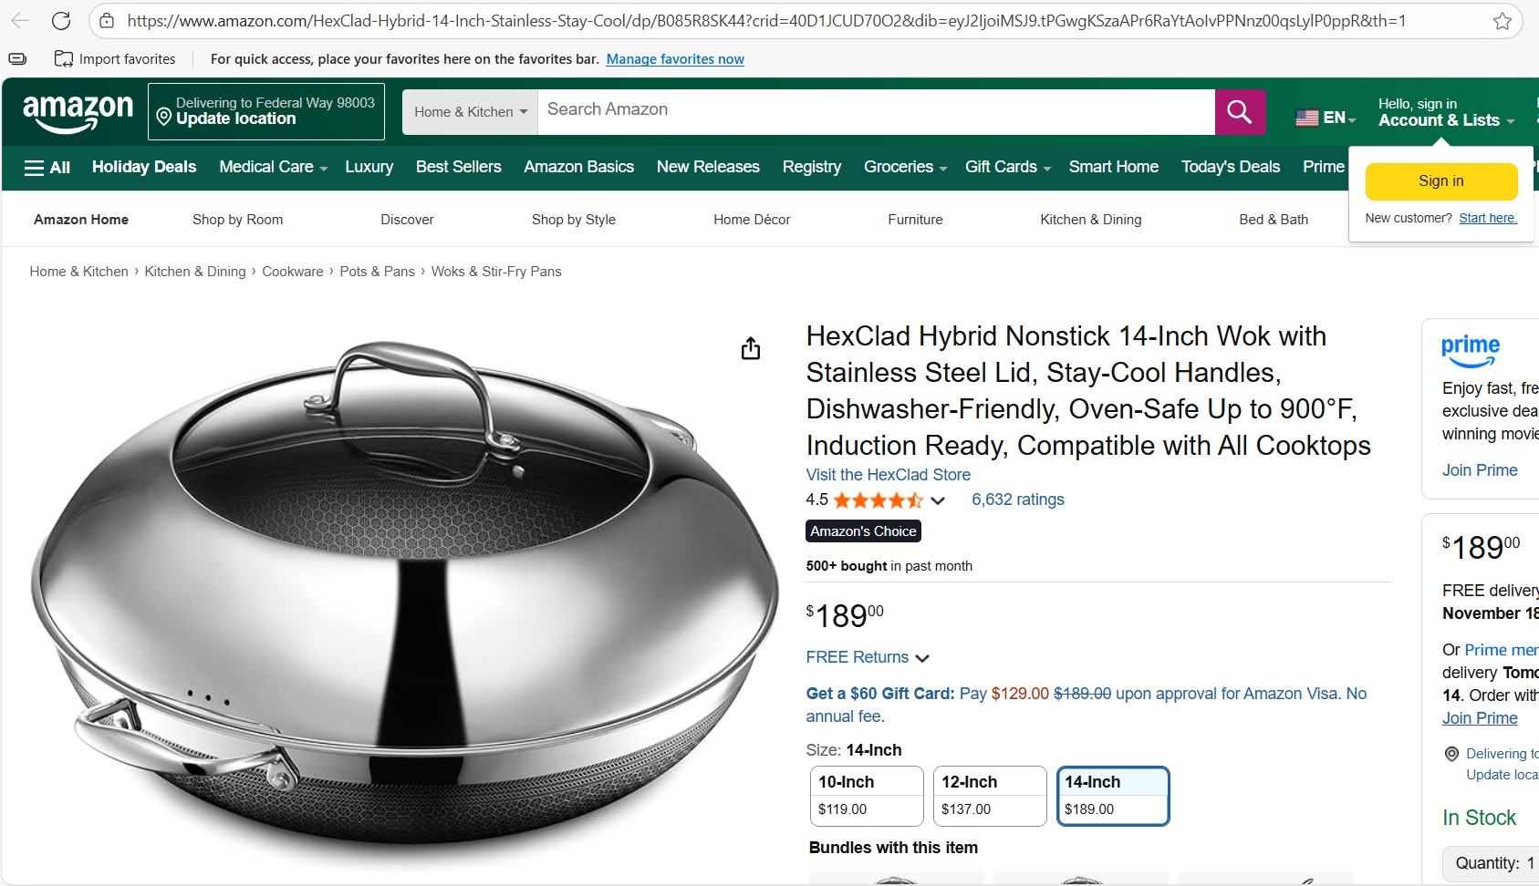The width and height of the screenshot is (1539, 886).
Task: Open the Kitchen & Dining subnav tab
Action: [1090, 220]
